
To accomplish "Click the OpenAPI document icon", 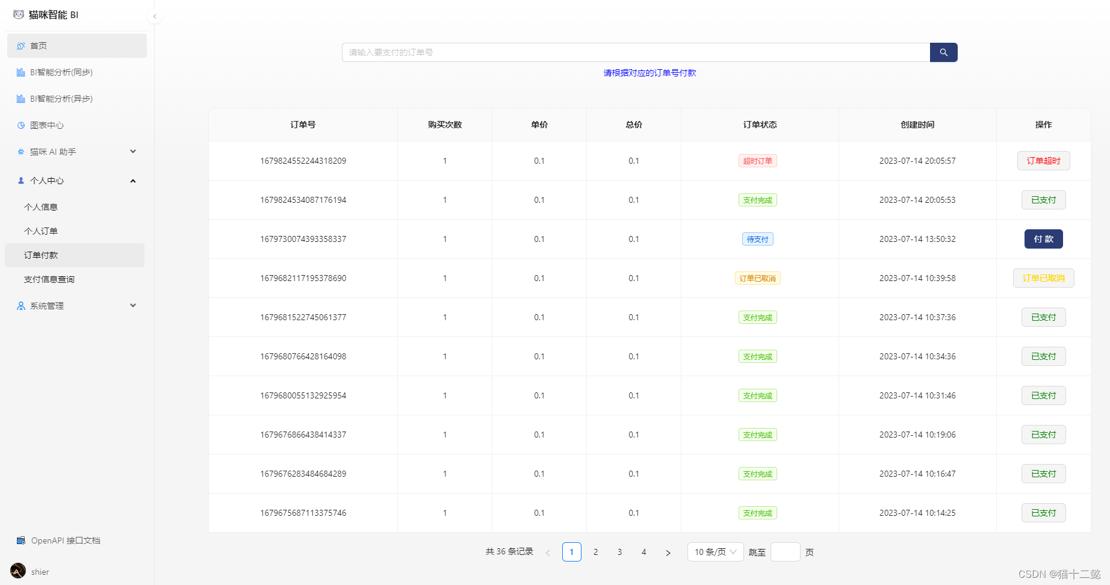I will (x=21, y=540).
